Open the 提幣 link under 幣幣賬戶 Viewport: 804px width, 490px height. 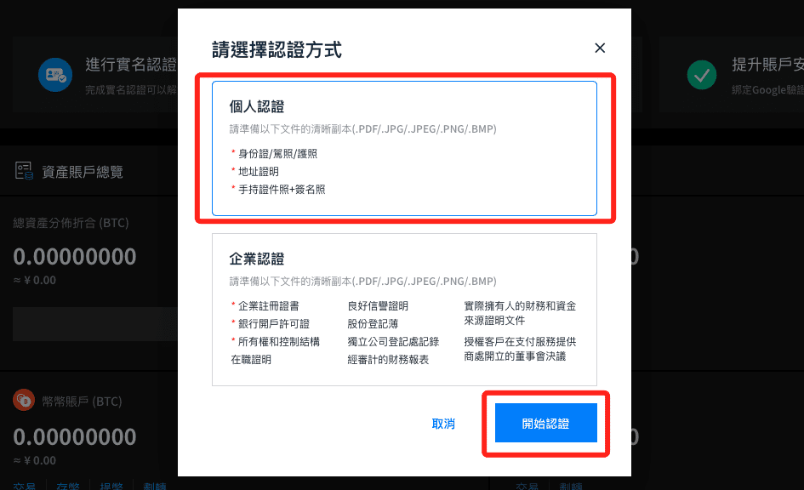click(111, 486)
